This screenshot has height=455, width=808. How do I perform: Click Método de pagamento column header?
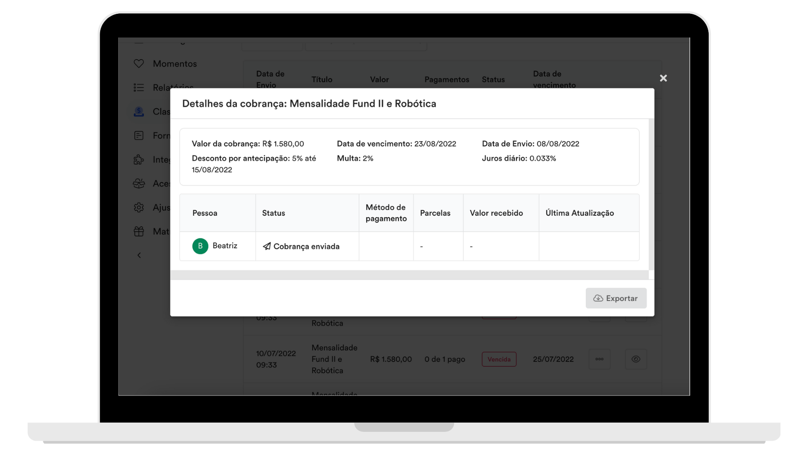[x=386, y=213]
